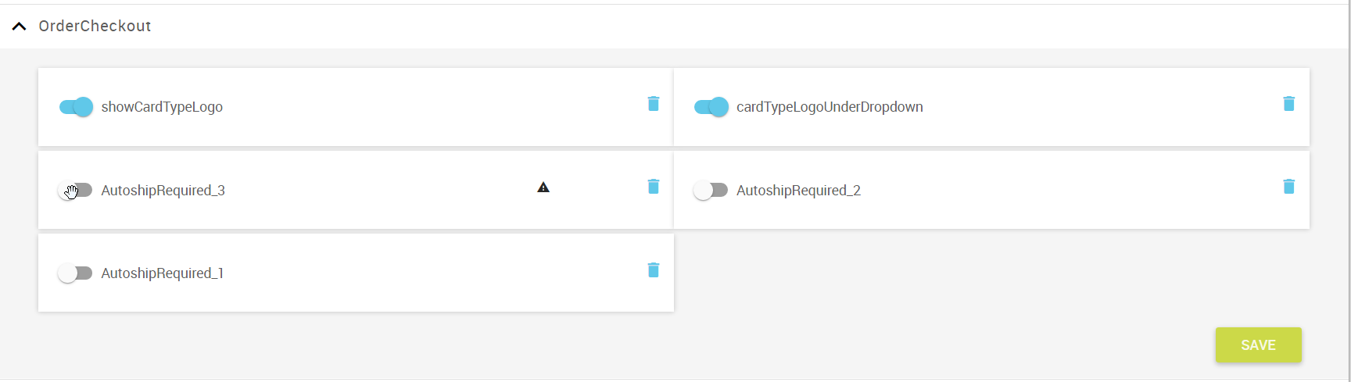Viewport: 1351px width, 382px height.
Task: Click the AutoshipRequired_1 label text
Action: pyautogui.click(x=162, y=273)
